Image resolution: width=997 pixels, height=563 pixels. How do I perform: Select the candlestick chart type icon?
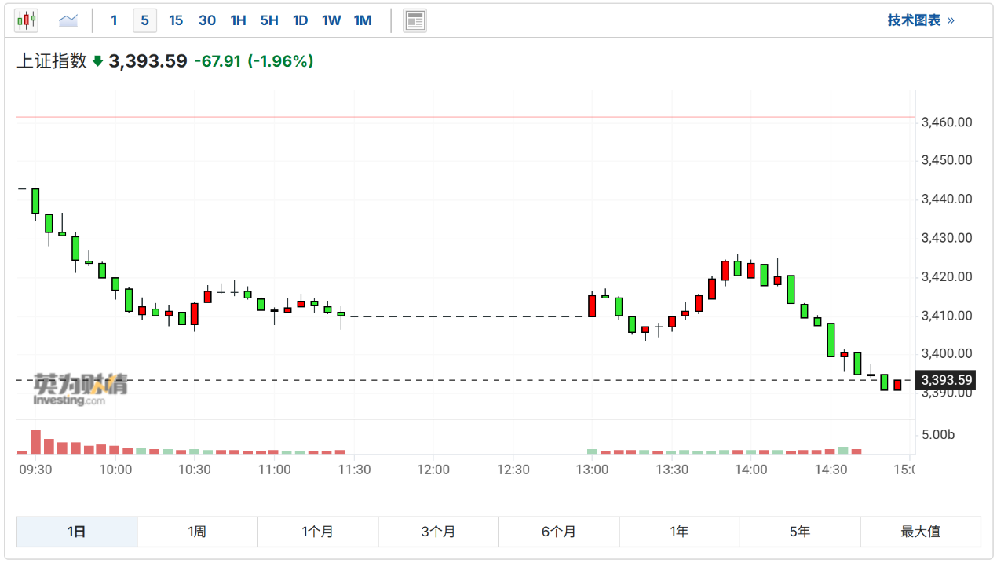26,20
